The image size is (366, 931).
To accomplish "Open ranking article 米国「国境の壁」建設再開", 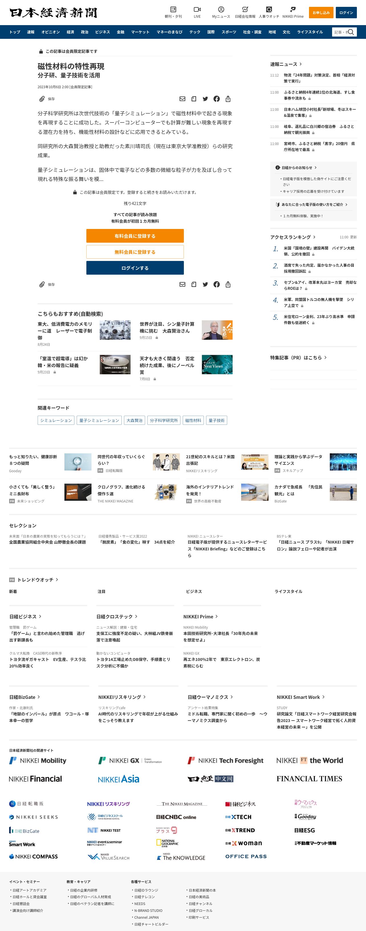I will point(319,251).
